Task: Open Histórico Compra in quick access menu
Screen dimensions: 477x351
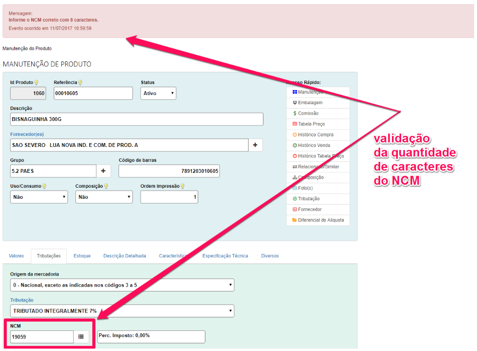Action: (315, 135)
